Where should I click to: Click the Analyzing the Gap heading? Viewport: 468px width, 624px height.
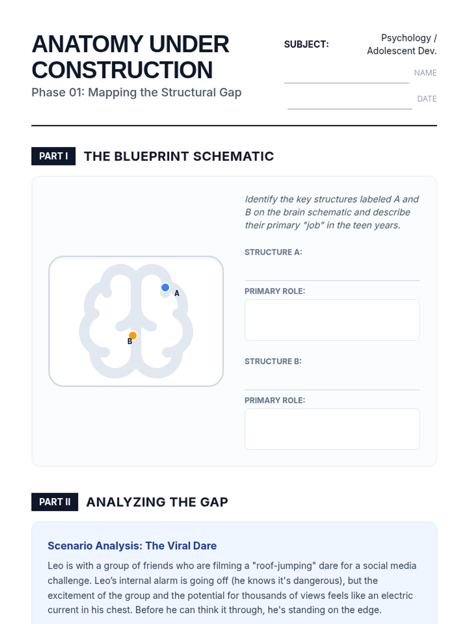click(x=157, y=502)
